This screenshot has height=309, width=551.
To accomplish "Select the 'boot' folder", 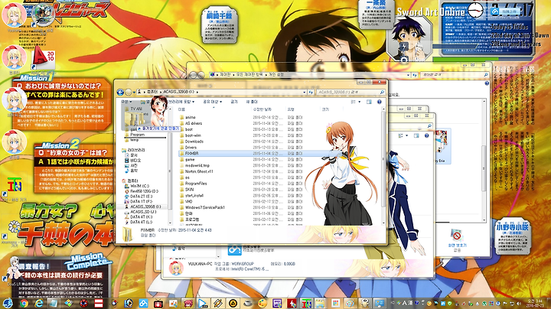I will click(x=189, y=129).
